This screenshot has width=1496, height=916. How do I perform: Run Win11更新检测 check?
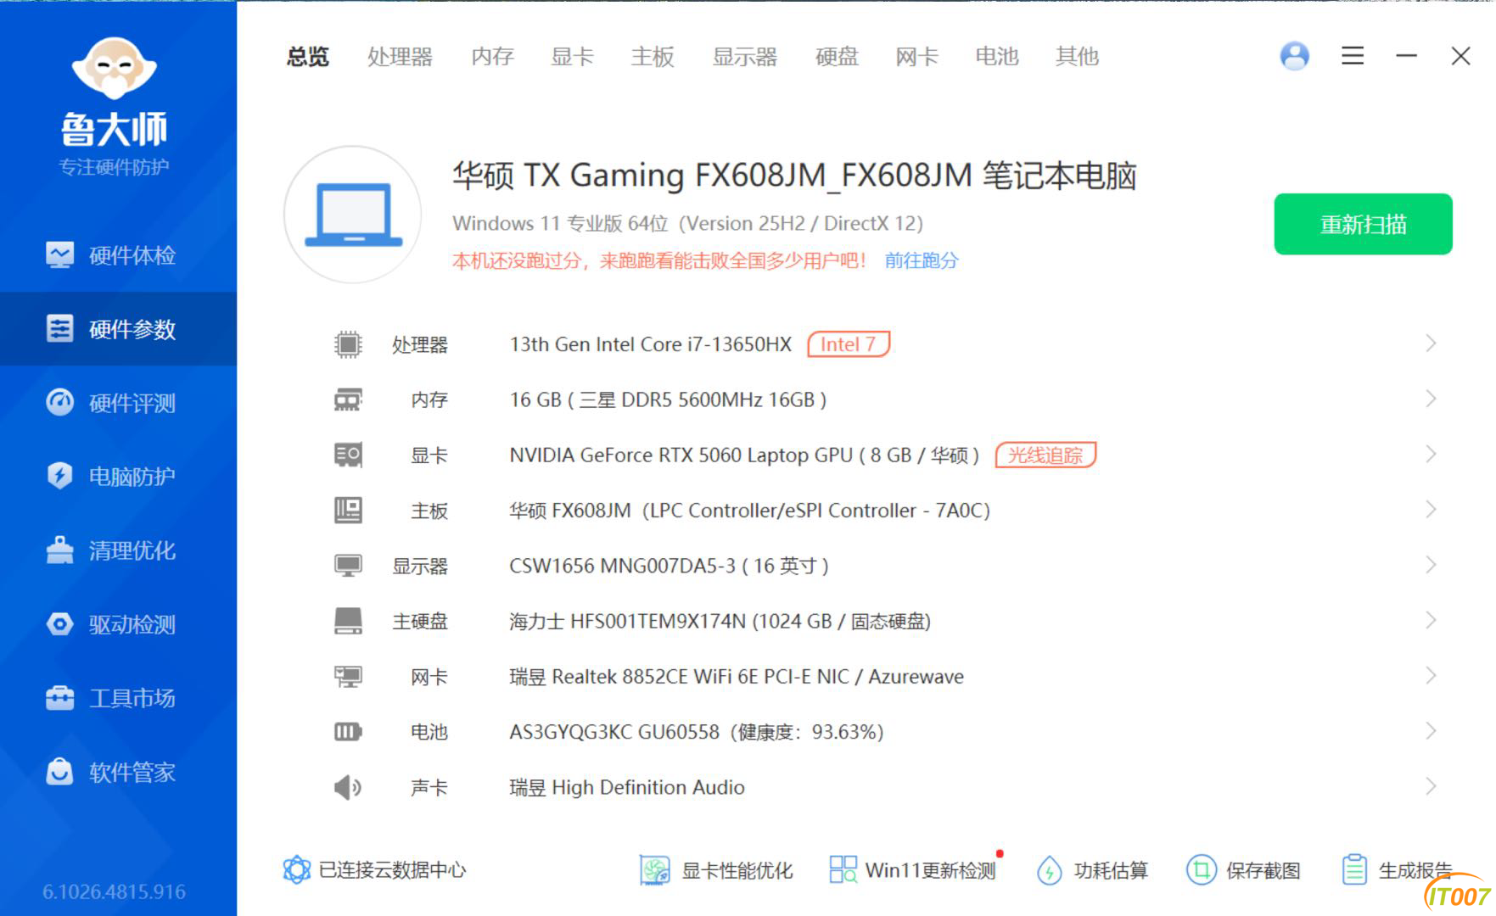[913, 870]
